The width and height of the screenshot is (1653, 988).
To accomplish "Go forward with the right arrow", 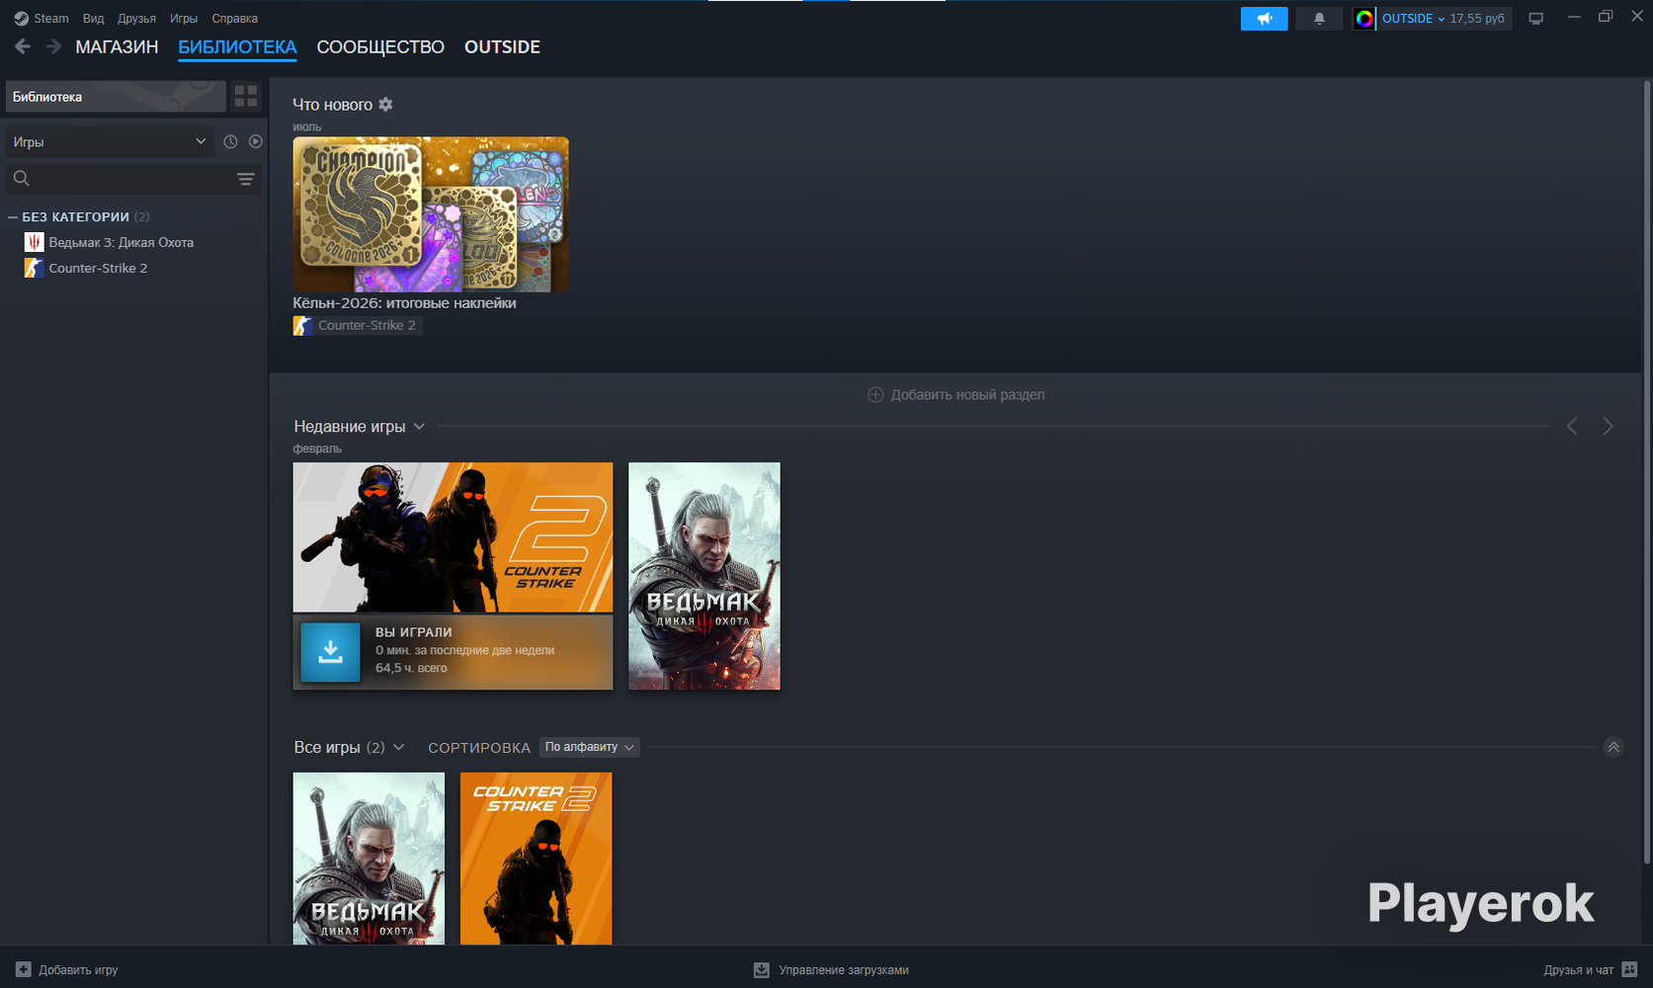I will pos(53,46).
